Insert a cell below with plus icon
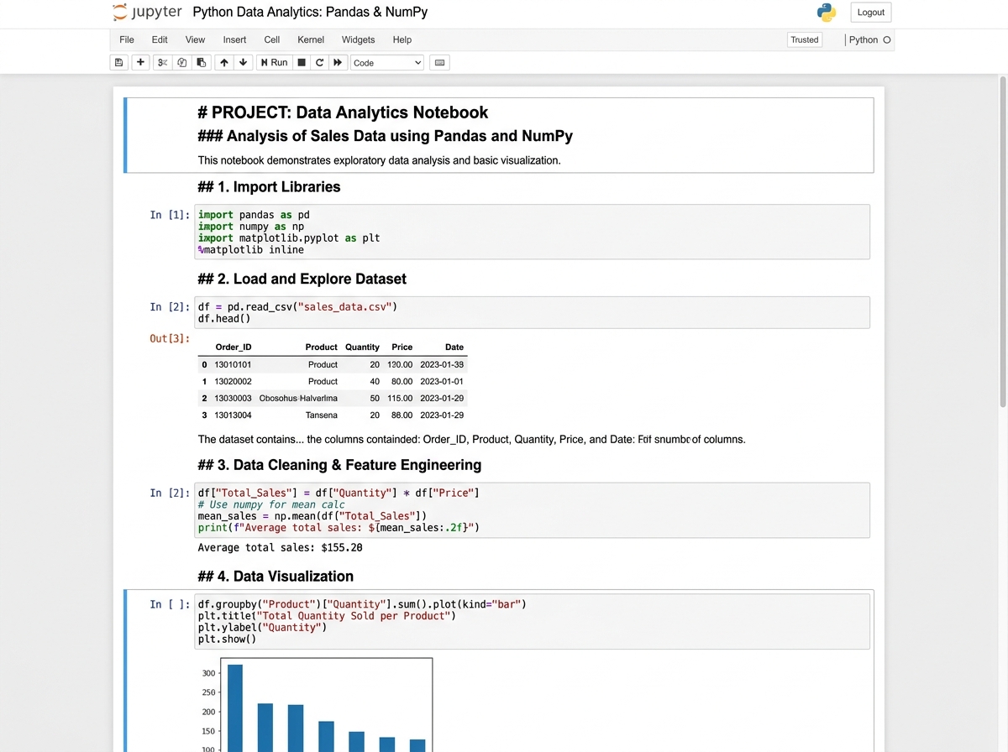Image resolution: width=1008 pixels, height=752 pixels. pos(140,62)
